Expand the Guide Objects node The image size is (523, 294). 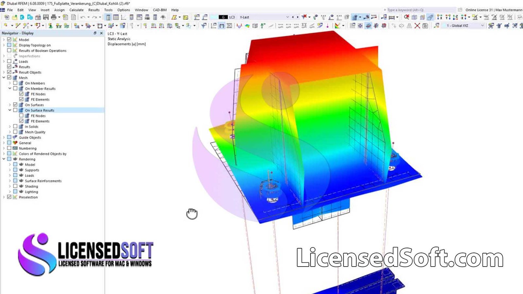click(4, 138)
